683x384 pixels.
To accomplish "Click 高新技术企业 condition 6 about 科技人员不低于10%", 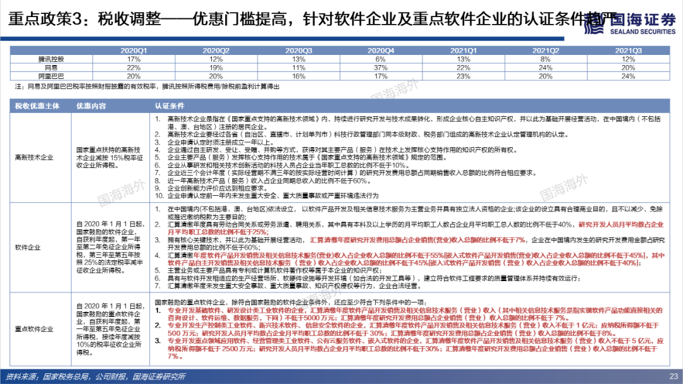I will [282, 165].
